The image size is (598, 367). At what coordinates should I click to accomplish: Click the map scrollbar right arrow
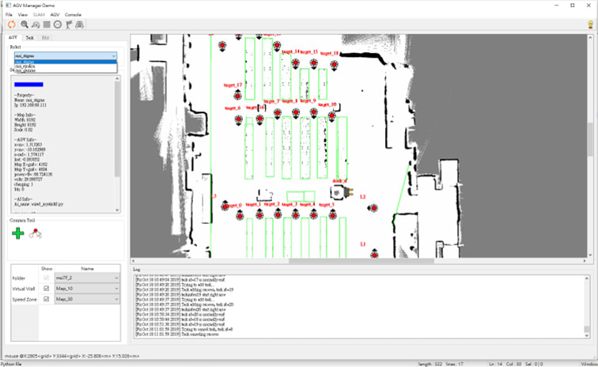(585, 261)
